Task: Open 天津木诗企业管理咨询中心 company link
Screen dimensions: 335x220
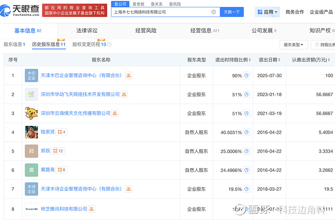Action: [81, 189]
